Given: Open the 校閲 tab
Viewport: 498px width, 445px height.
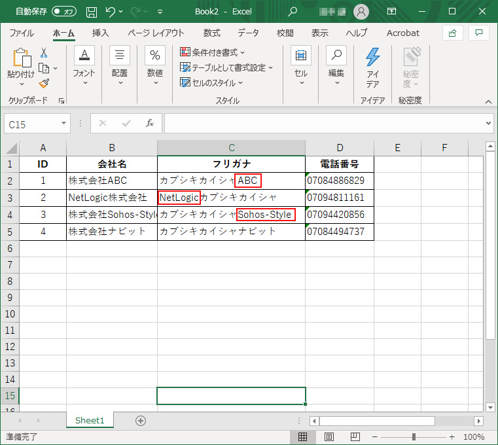Looking at the screenshot, I should click(x=285, y=33).
